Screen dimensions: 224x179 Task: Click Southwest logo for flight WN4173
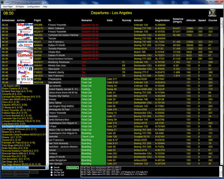click(25, 28)
